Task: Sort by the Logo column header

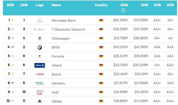Action: click(39, 5)
